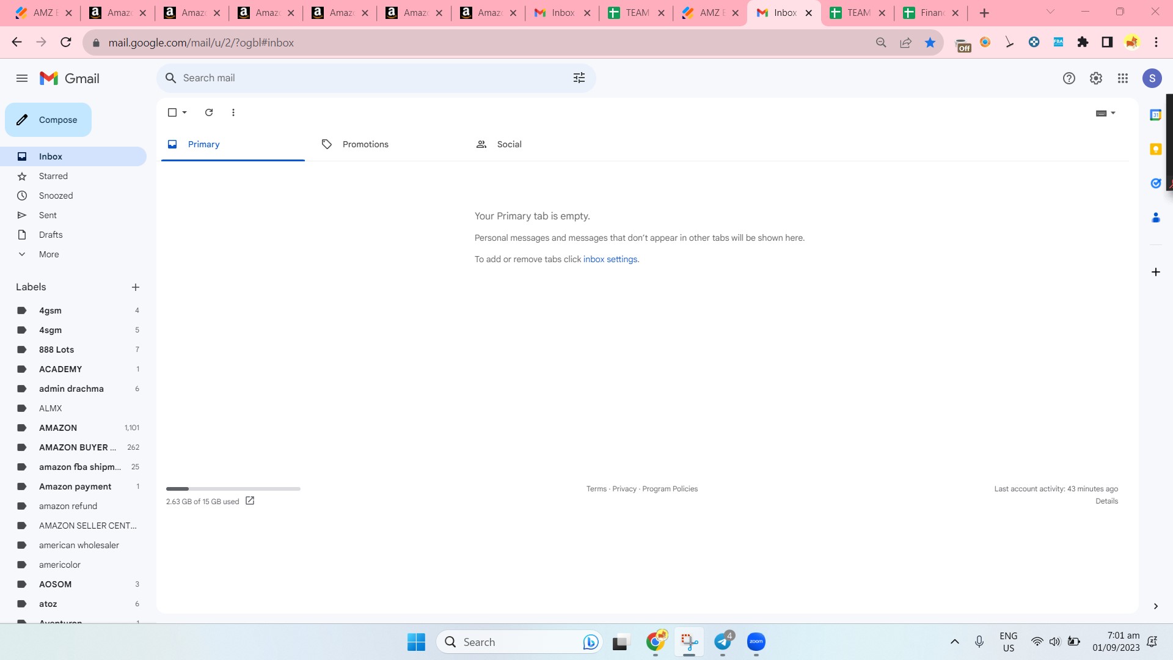Image resolution: width=1173 pixels, height=660 pixels.
Task: Open Zoom from the taskbar
Action: tap(756, 642)
